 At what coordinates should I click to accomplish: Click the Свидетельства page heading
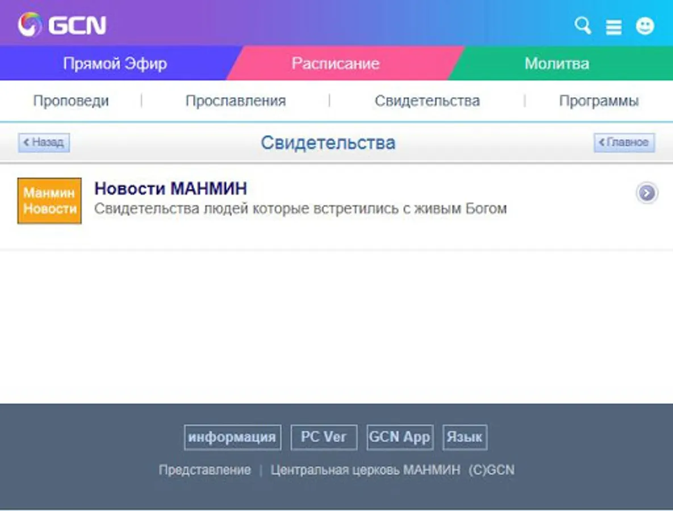coord(328,143)
